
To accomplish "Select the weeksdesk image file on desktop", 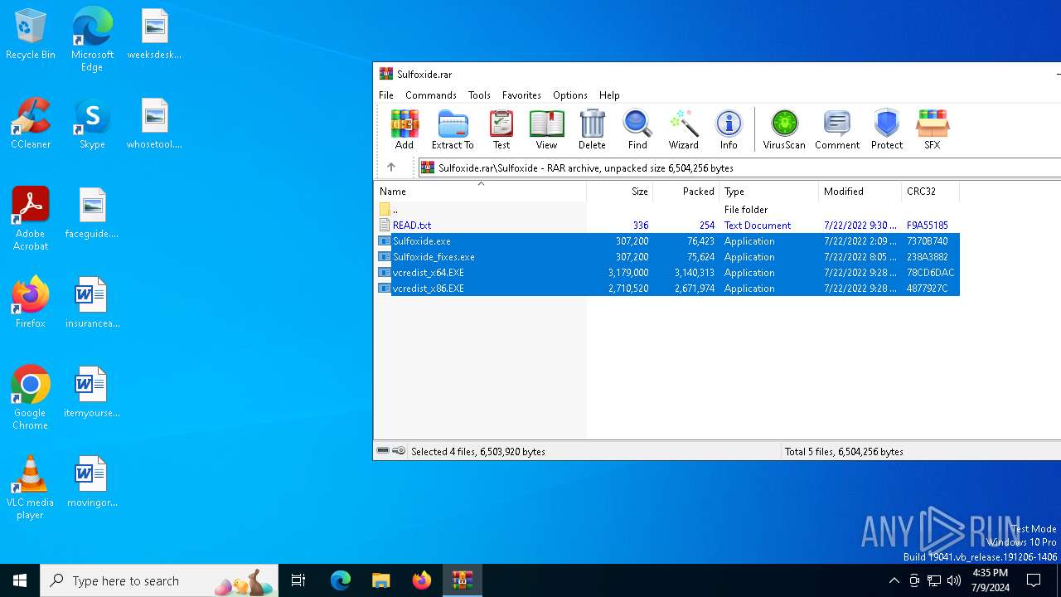I will pos(154,35).
